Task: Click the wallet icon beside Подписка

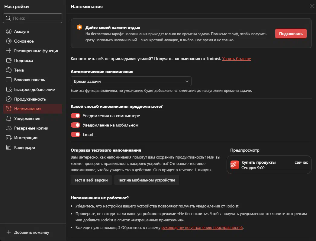Action: point(9,60)
